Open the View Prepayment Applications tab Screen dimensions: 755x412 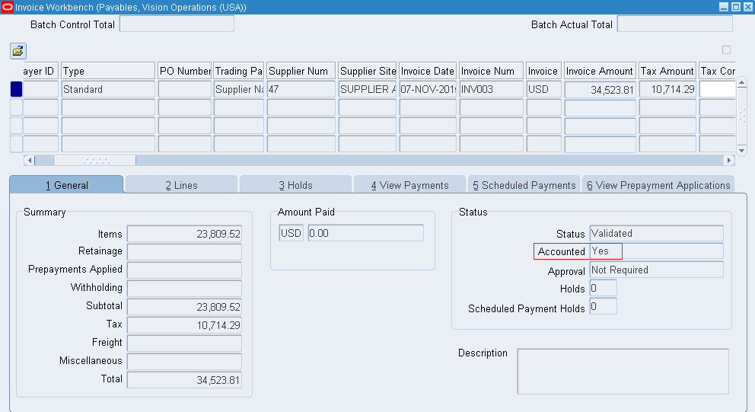[658, 185]
